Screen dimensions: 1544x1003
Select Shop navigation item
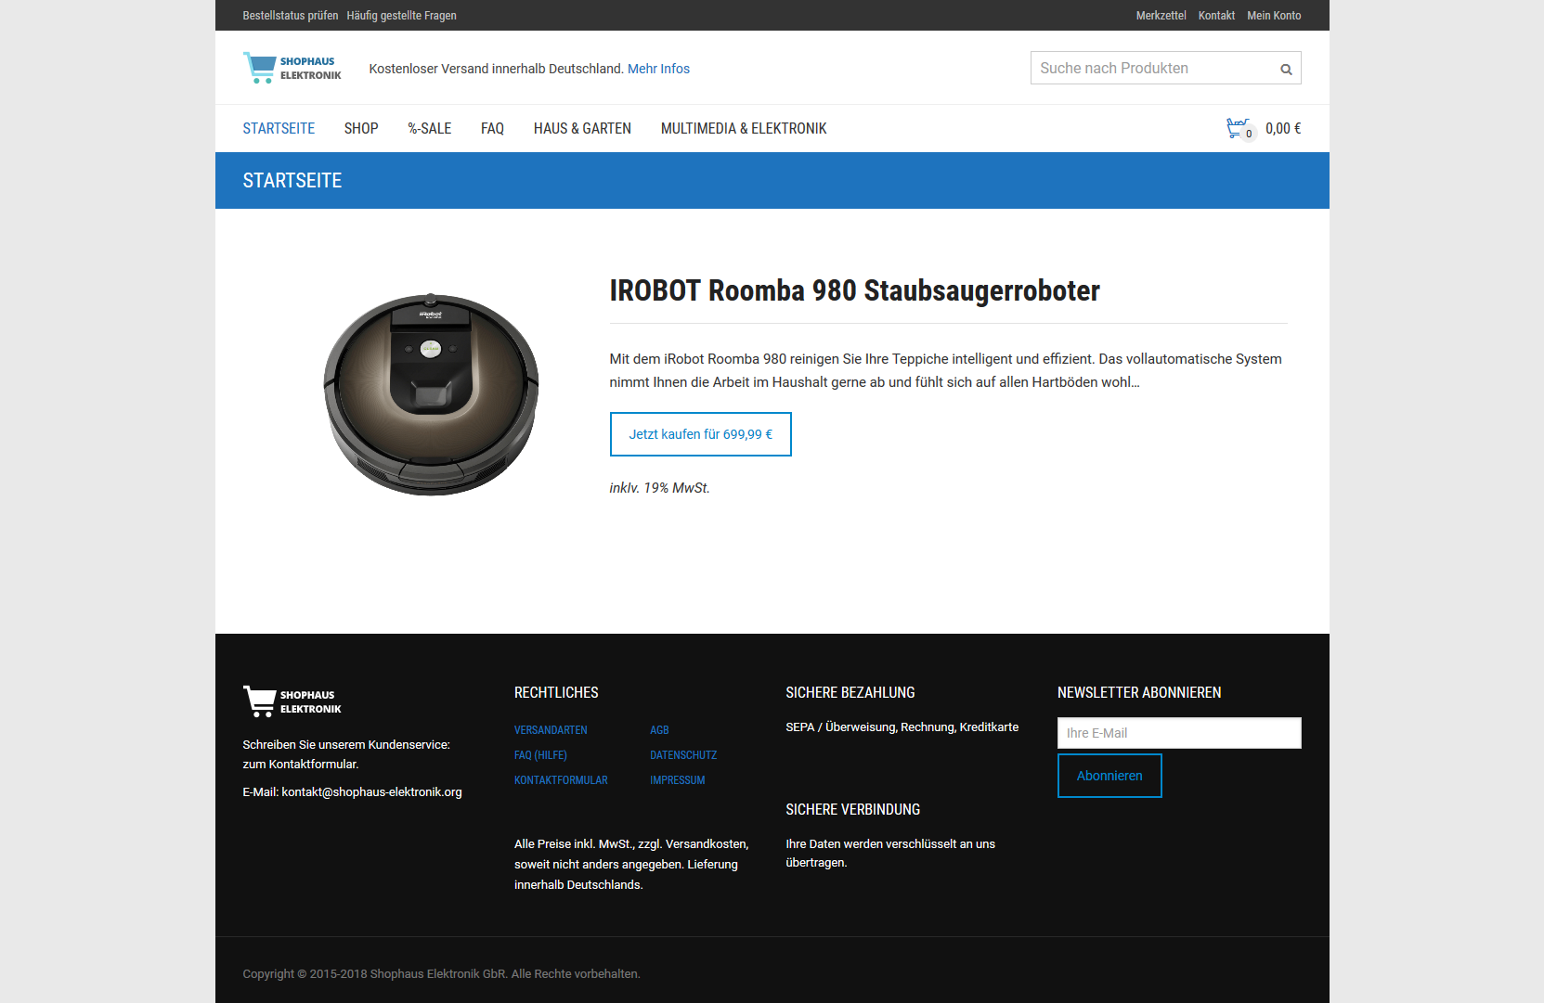pyautogui.click(x=361, y=128)
